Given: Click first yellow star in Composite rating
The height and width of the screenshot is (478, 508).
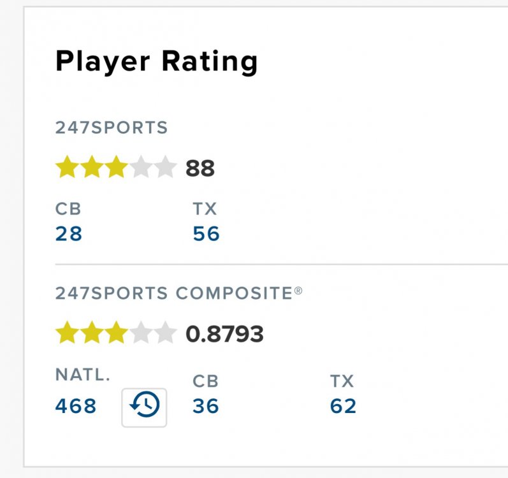Looking at the screenshot, I should 67,333.
